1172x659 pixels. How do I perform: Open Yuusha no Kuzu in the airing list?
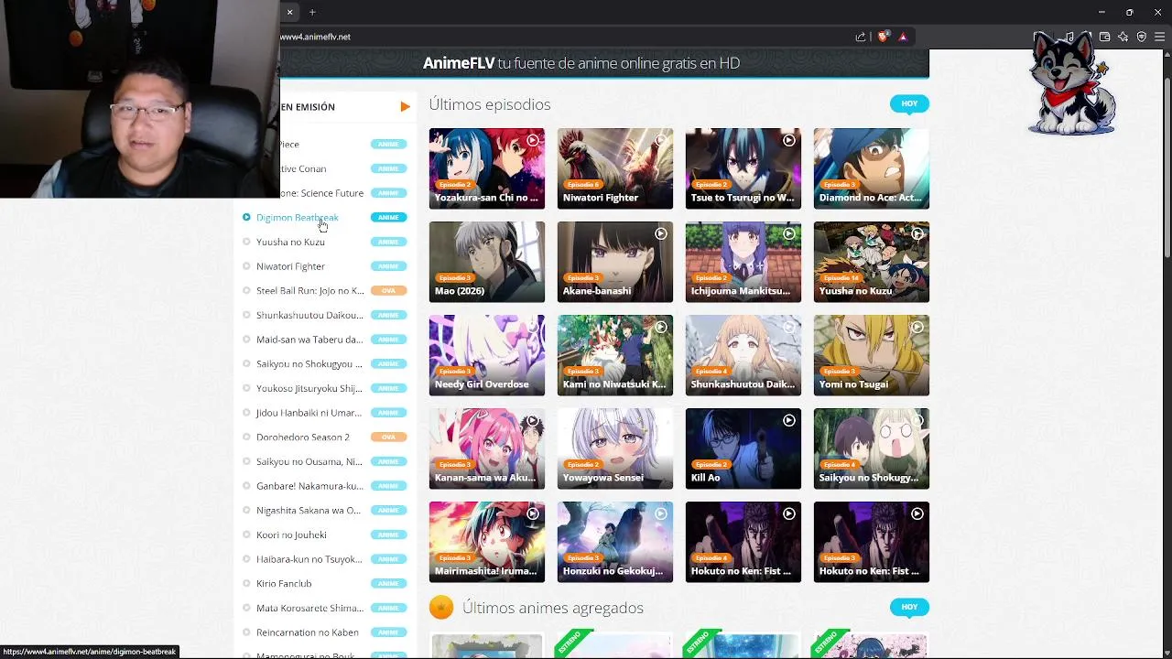click(290, 242)
